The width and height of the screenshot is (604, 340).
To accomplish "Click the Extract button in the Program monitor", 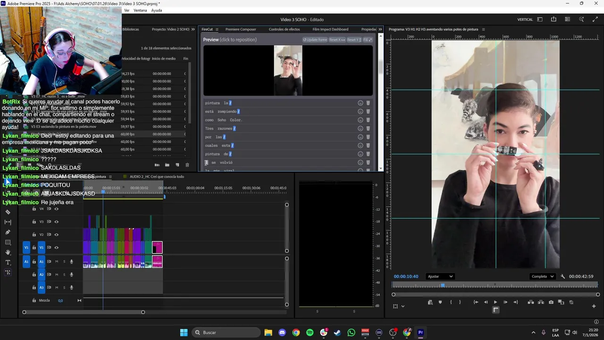I will pos(541,302).
